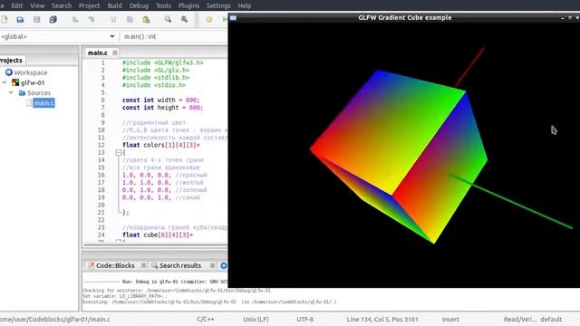Open the View menu
This screenshot has height=326, width=580.
[x=37, y=5]
